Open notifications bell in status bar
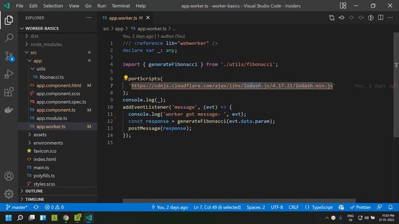The height and width of the screenshot is (224, 399). coord(391,207)
